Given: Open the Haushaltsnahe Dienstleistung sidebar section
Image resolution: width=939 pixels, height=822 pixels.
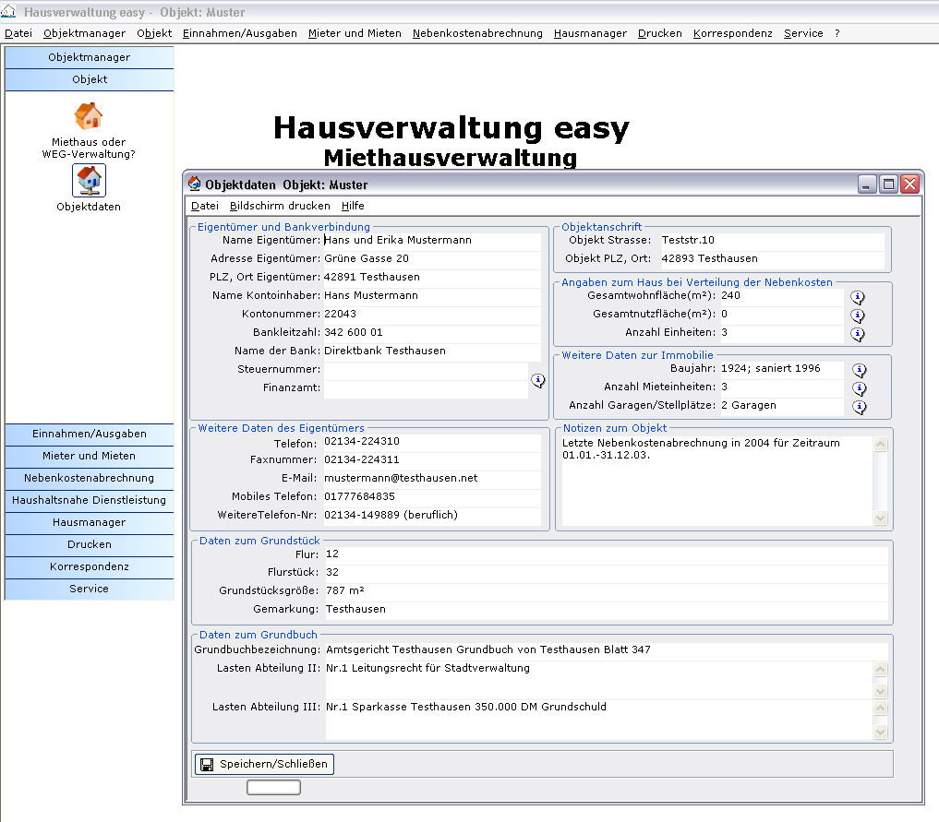Looking at the screenshot, I should click(x=90, y=500).
